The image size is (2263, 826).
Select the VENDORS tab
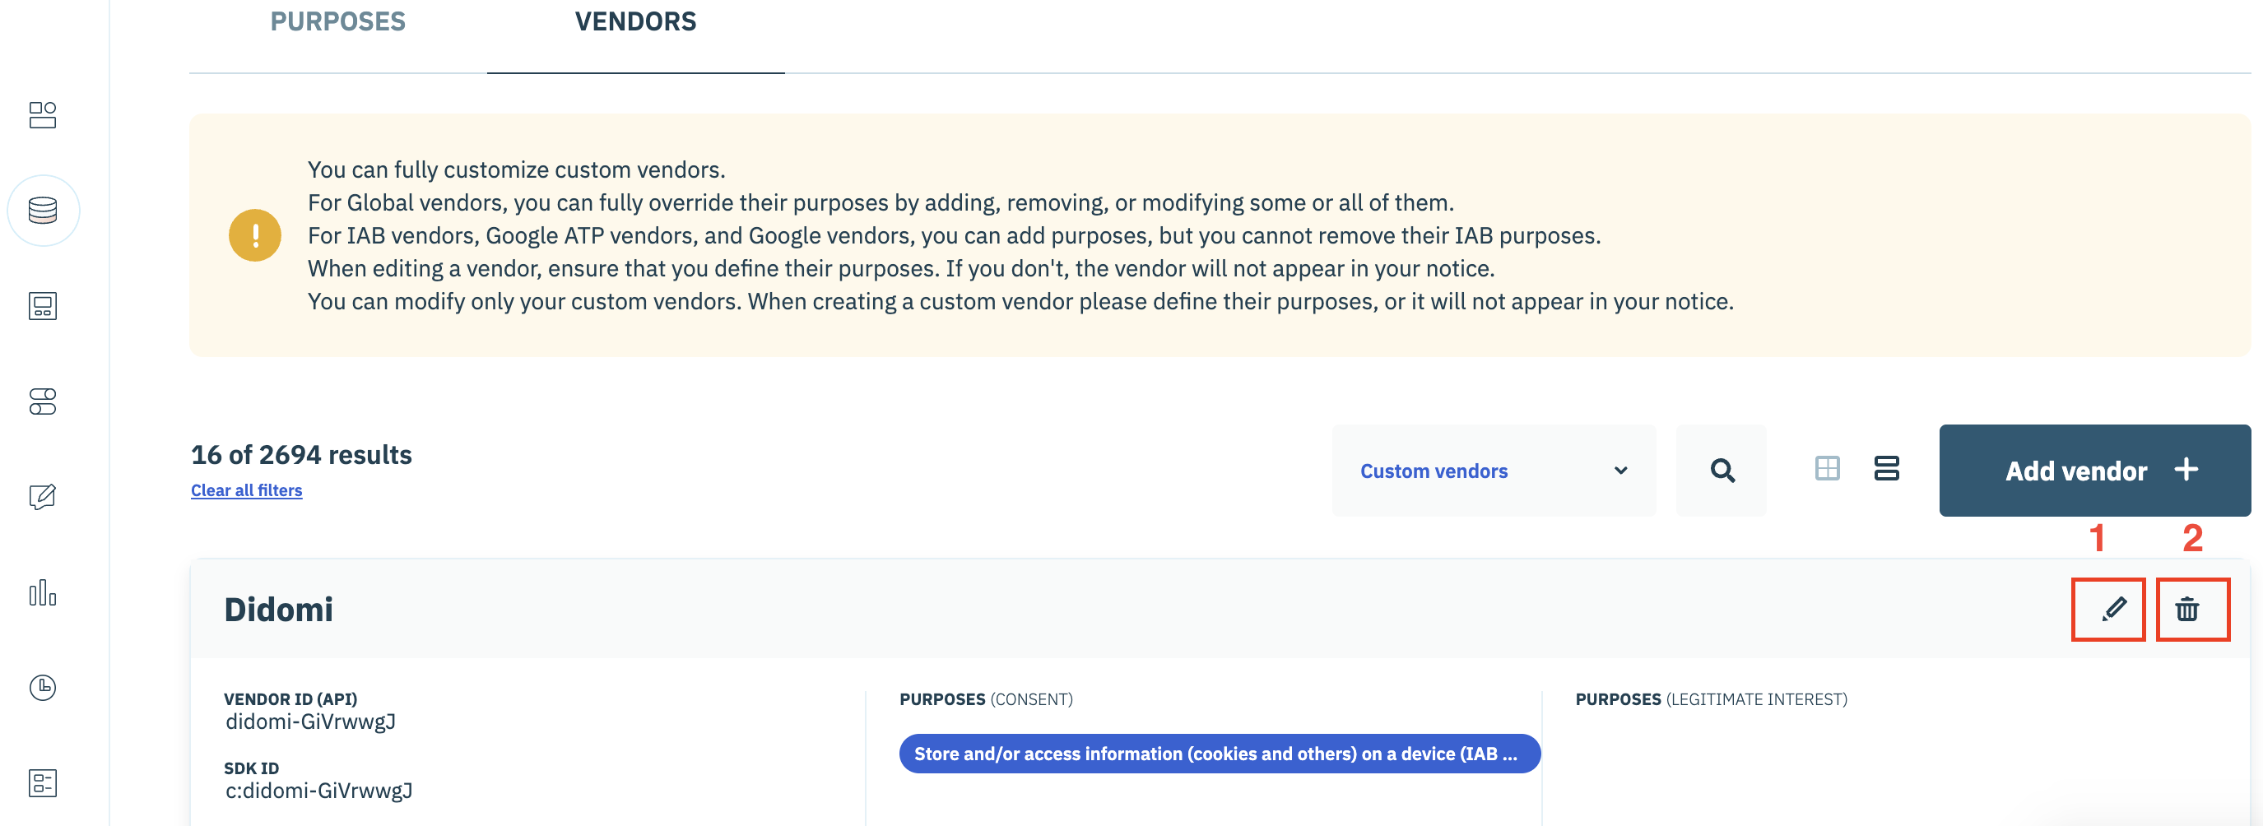point(635,22)
